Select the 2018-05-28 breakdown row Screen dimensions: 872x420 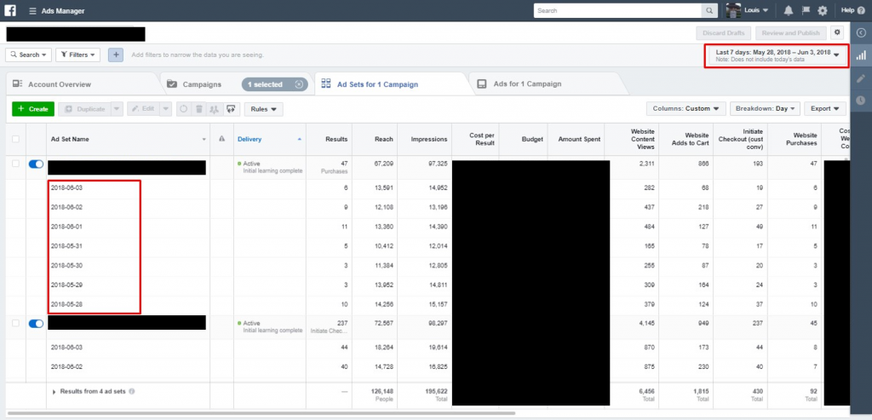pos(66,304)
